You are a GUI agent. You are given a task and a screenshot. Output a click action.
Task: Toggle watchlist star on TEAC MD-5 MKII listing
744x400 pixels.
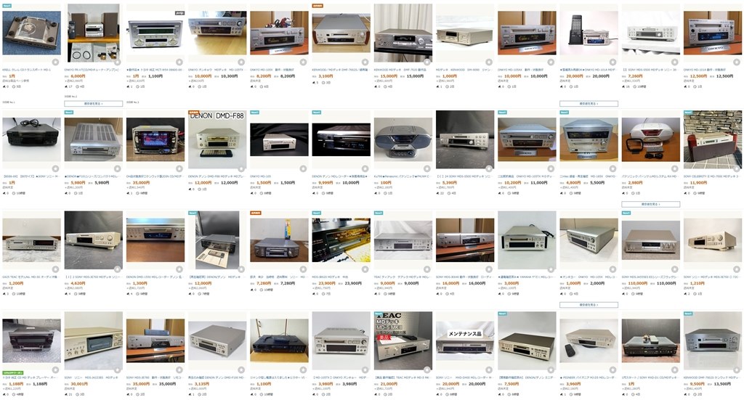(x=427, y=370)
